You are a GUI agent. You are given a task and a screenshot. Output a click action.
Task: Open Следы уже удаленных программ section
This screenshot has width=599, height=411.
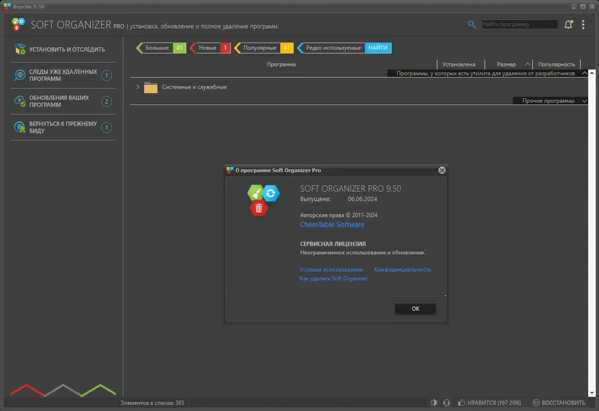[63, 75]
